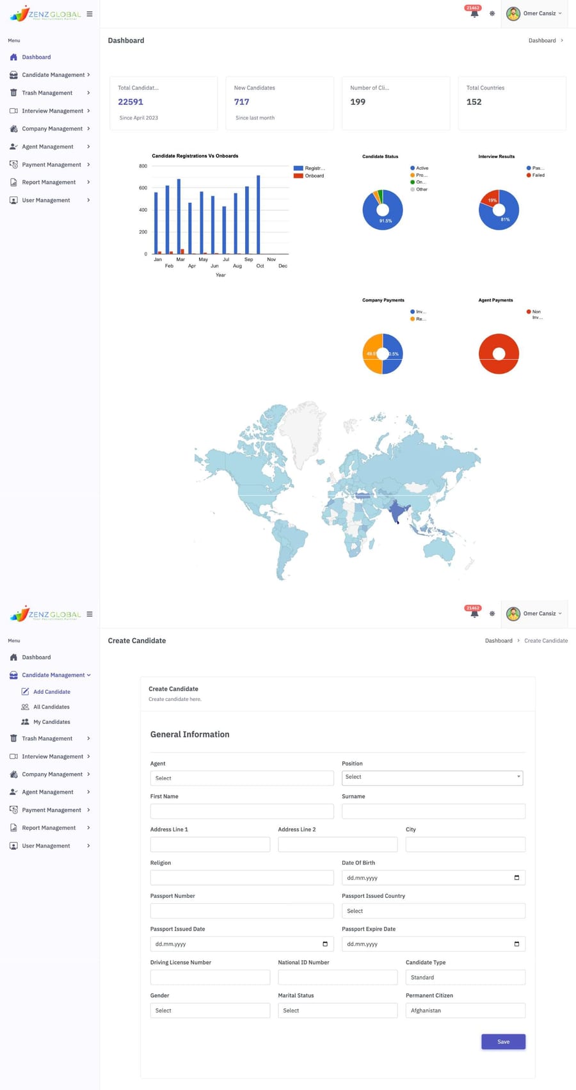
Task: Expand Candidate Management chevron in the Dashboard page sidebar
Action: click(x=88, y=75)
